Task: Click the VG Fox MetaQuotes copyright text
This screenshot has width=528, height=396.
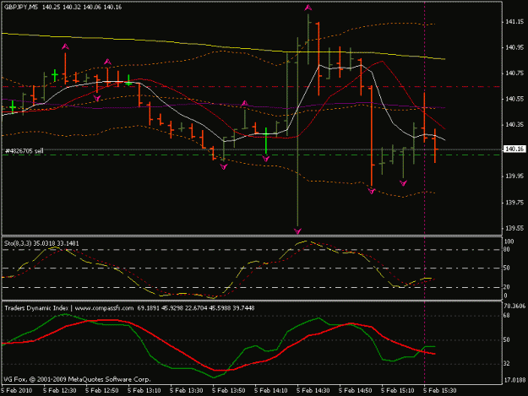Action: tap(77, 379)
